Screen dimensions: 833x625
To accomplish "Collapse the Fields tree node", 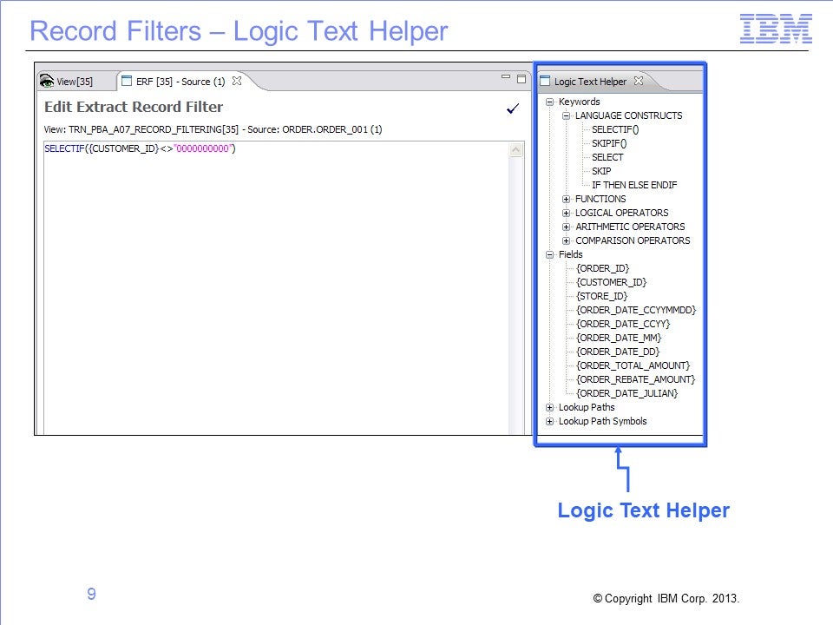I will 550,254.
